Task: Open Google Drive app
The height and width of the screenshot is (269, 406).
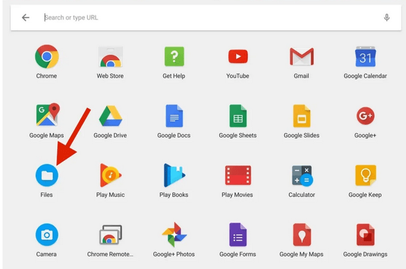Action: click(110, 115)
